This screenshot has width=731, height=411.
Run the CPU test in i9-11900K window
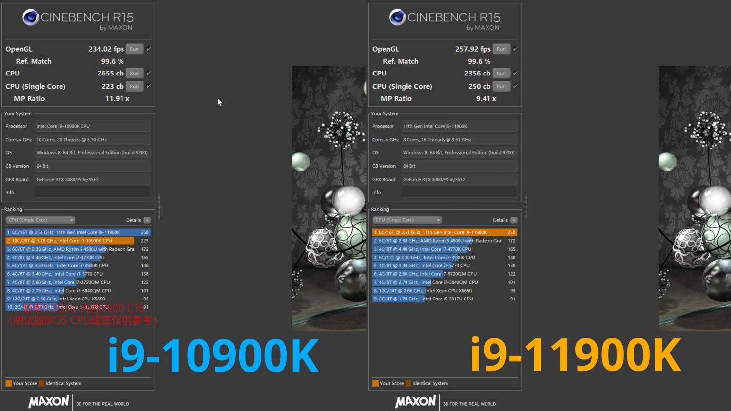pyautogui.click(x=501, y=73)
